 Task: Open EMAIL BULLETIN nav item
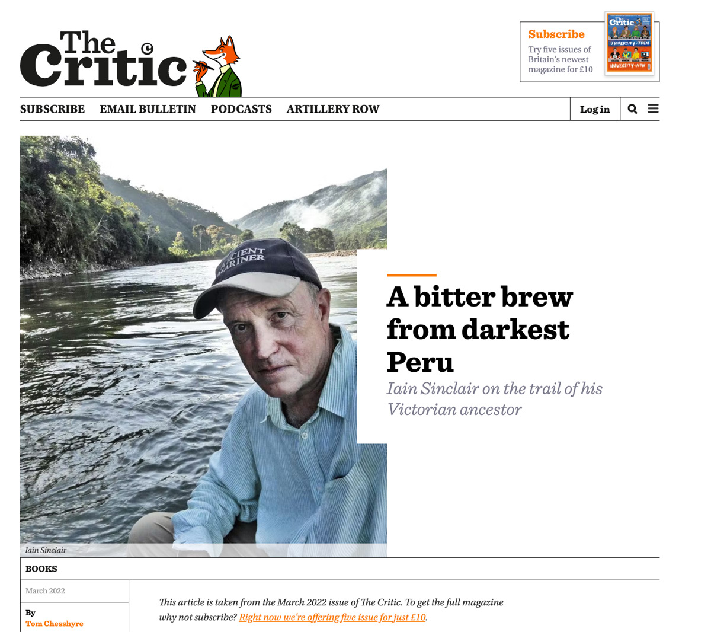pos(148,109)
